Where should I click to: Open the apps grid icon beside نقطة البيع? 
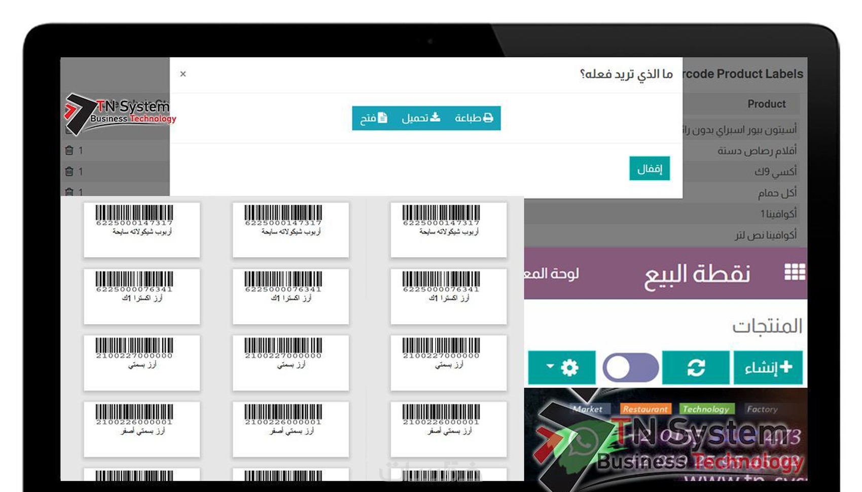(x=794, y=272)
